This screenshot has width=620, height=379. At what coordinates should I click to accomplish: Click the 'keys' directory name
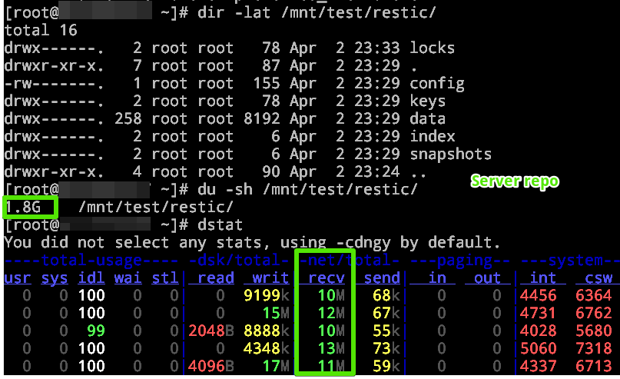click(x=427, y=101)
